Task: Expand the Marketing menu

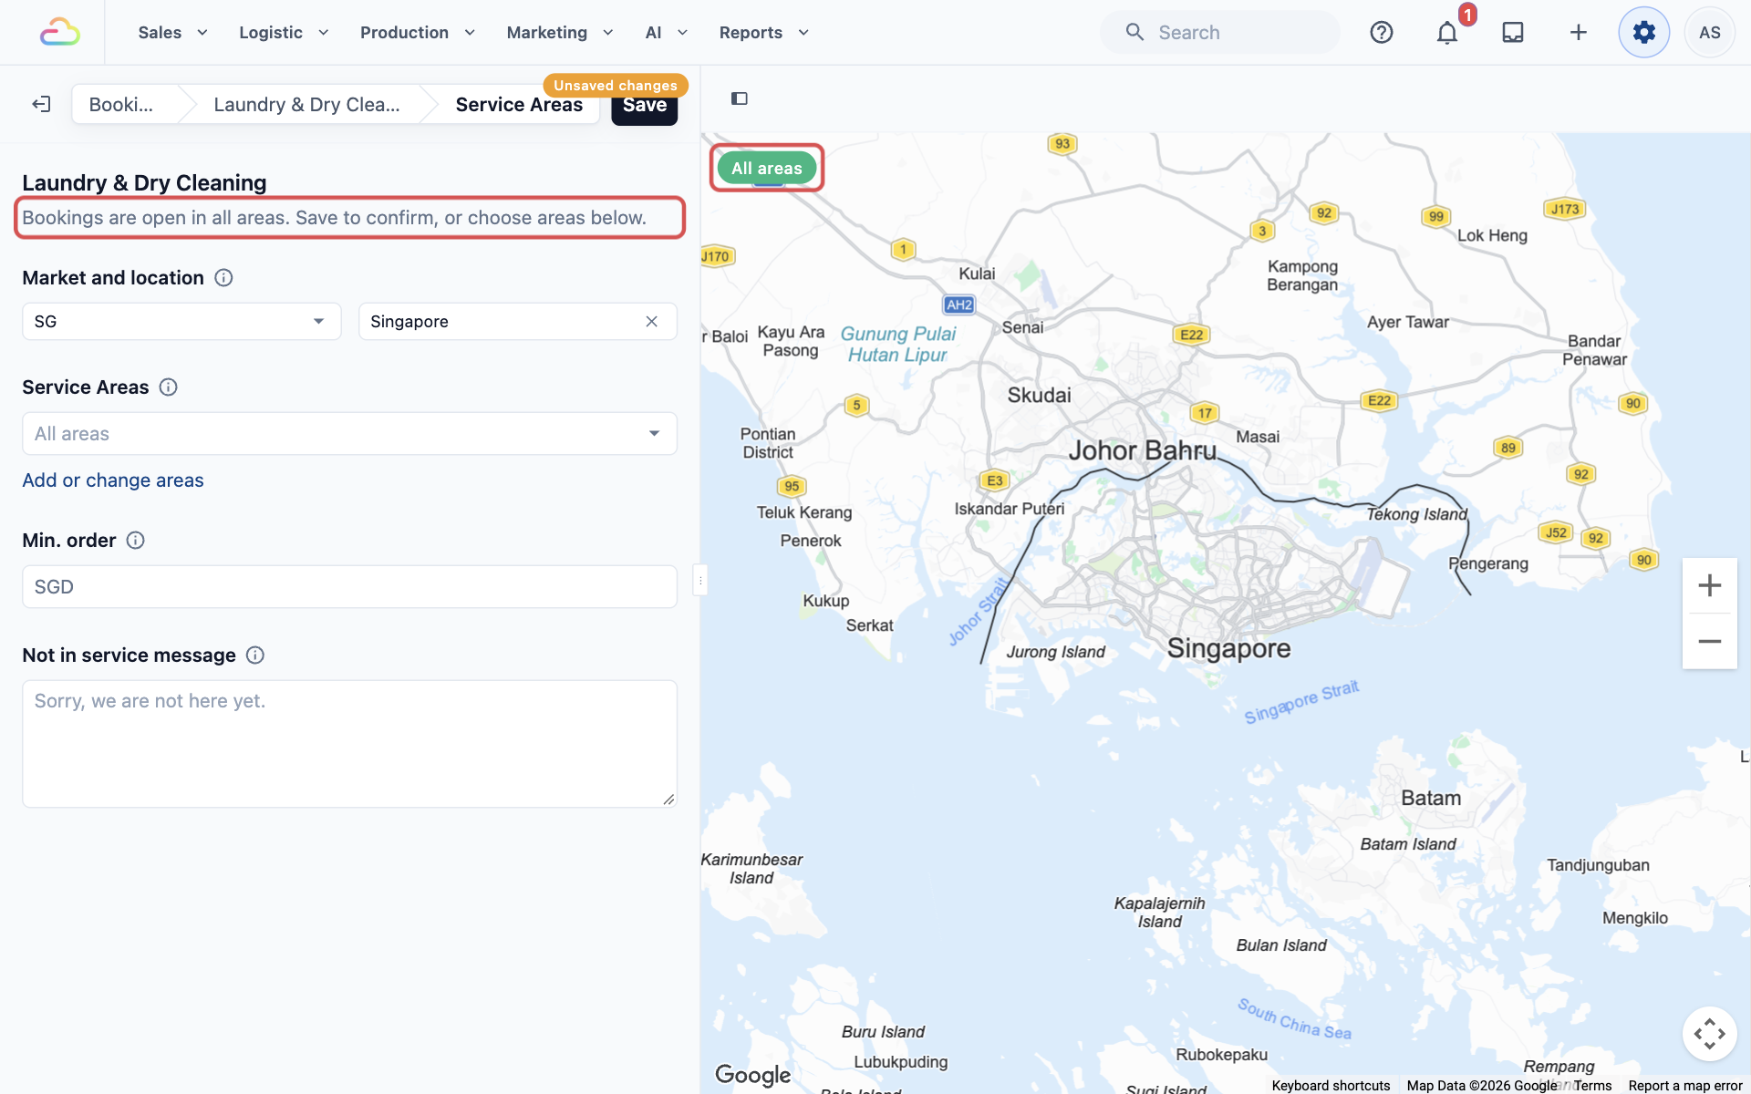Action: pyautogui.click(x=560, y=33)
